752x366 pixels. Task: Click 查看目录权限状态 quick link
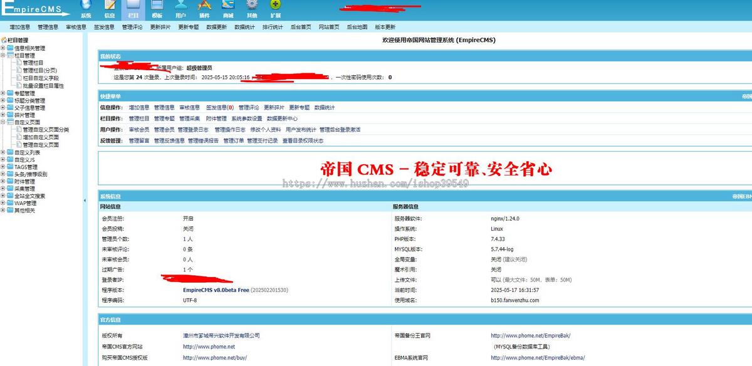point(303,141)
